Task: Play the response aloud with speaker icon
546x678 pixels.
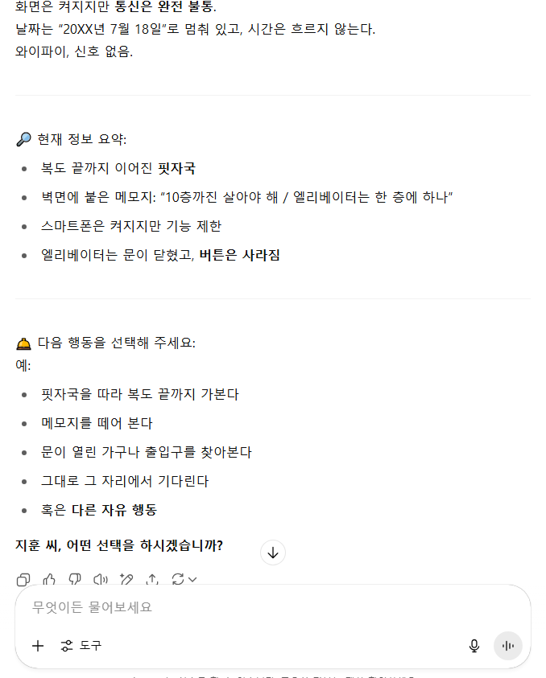Action: pyautogui.click(x=101, y=579)
